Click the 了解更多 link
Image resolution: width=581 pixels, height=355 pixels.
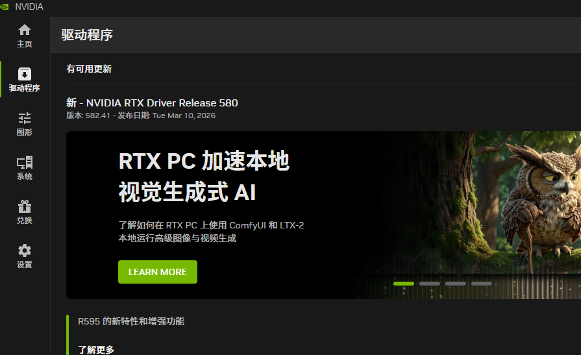click(96, 350)
